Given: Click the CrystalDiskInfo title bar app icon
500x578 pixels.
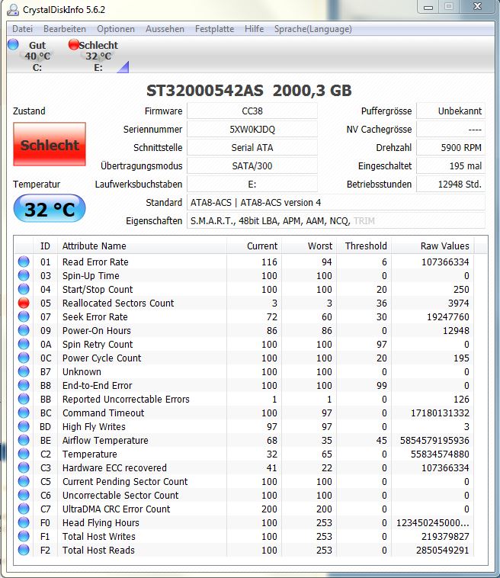Looking at the screenshot, I should 12,10.
